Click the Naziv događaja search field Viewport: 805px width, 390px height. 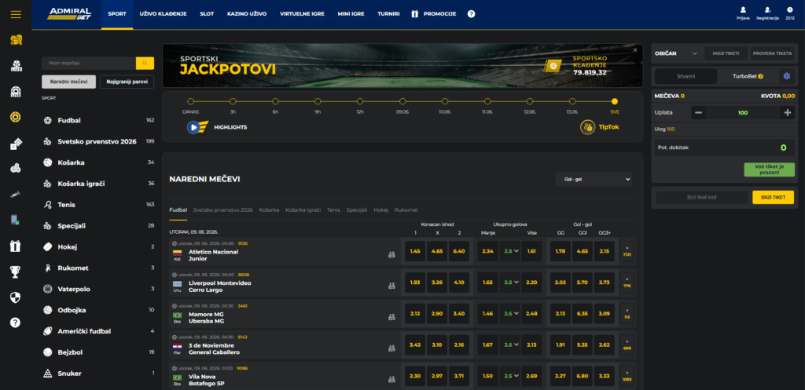pyautogui.click(x=88, y=63)
